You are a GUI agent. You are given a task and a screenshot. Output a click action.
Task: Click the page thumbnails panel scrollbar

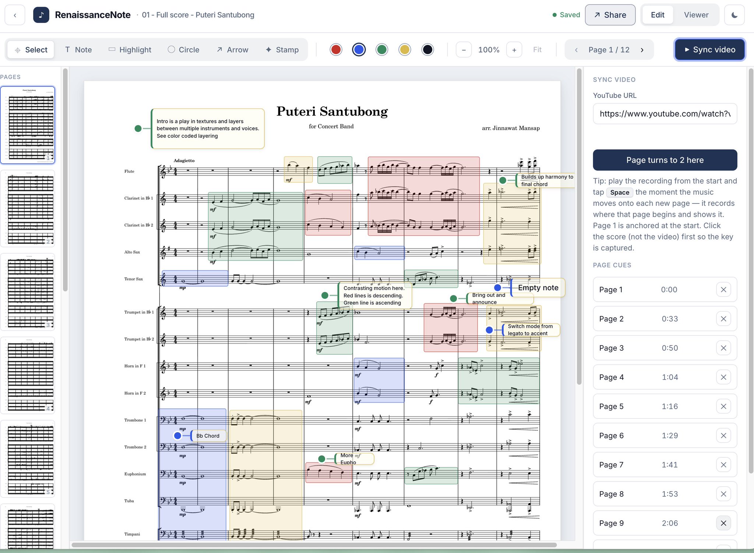(65, 180)
